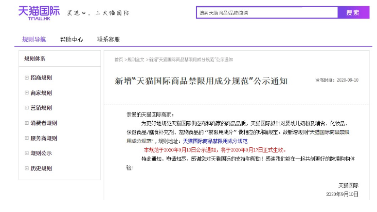The width and height of the screenshot is (377, 212).
Task: Click the slogan 买进口,上天猫国际
Action: (98, 13)
